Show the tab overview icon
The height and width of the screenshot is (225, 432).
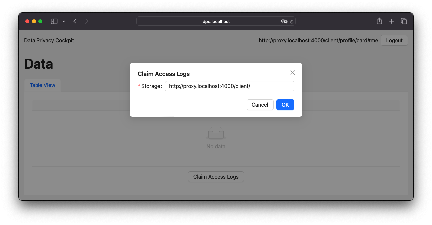(404, 21)
